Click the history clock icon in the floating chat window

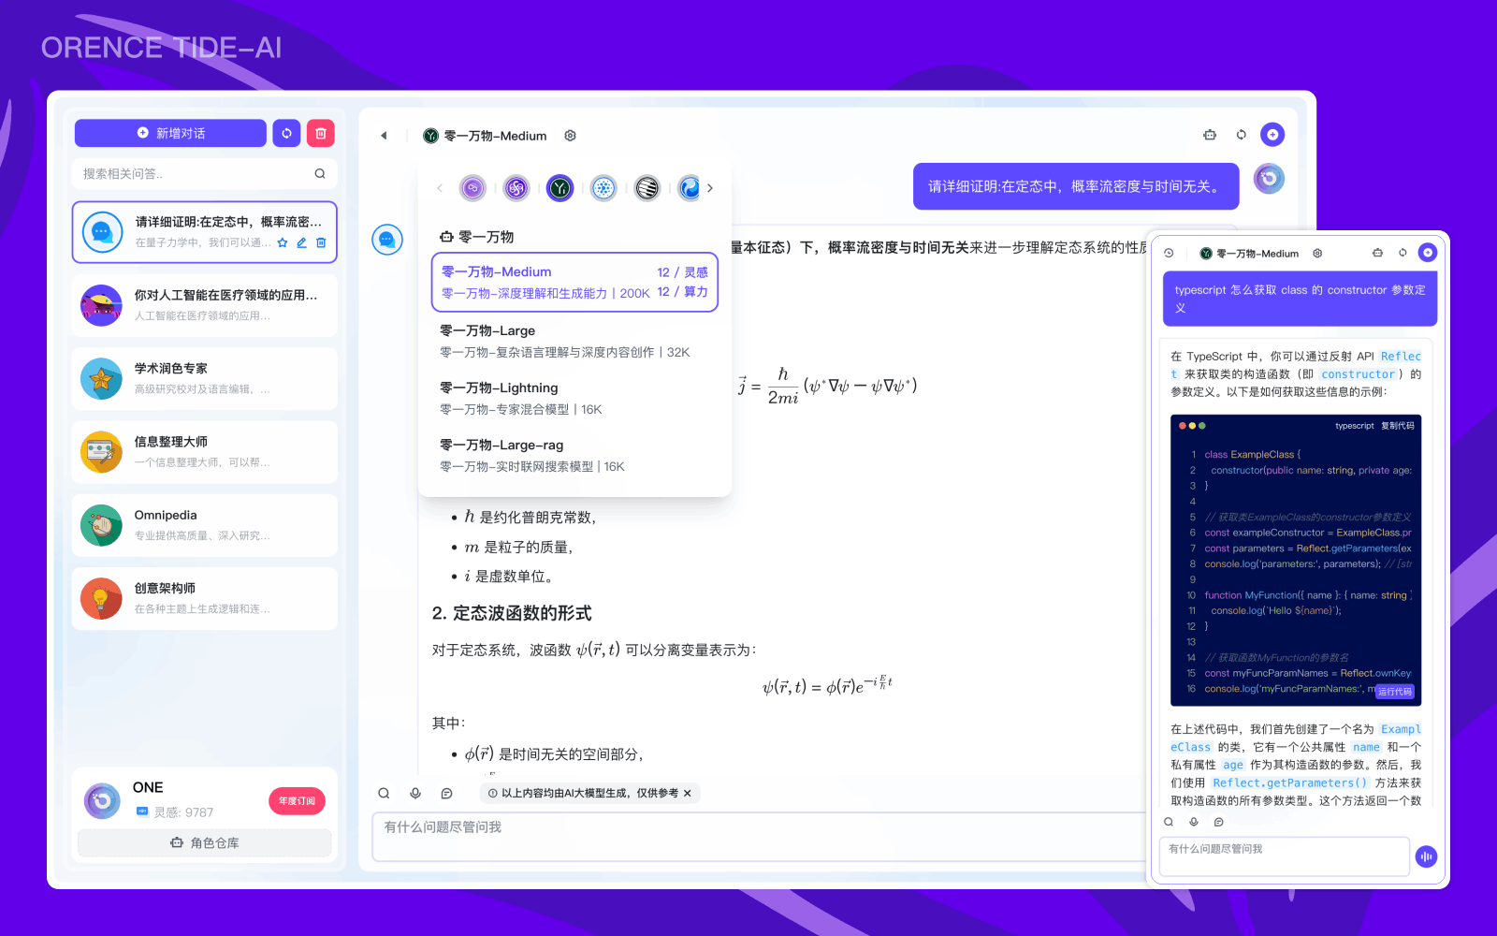(x=1169, y=253)
